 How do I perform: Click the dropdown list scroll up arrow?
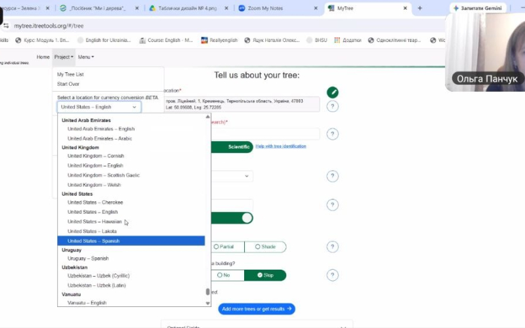207,117
